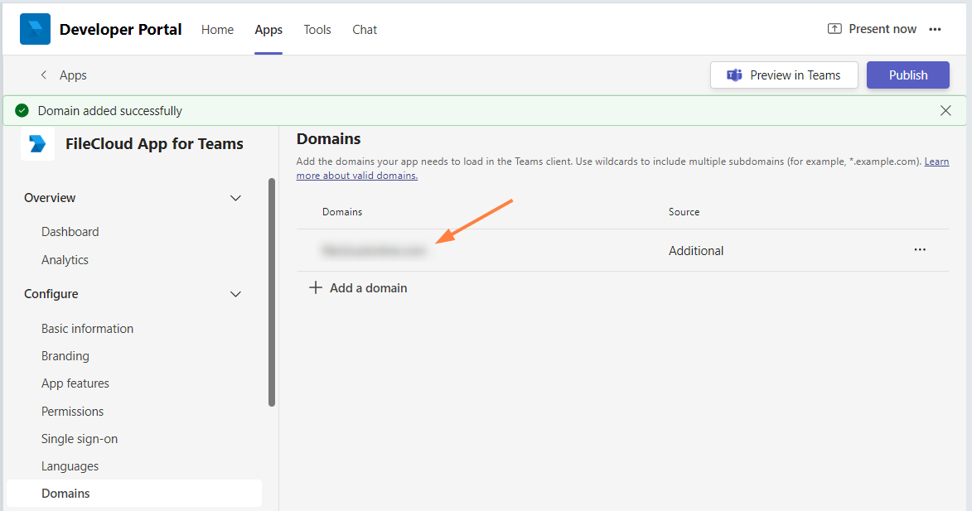Collapse the Configure section
The image size is (972, 511).
[235, 294]
